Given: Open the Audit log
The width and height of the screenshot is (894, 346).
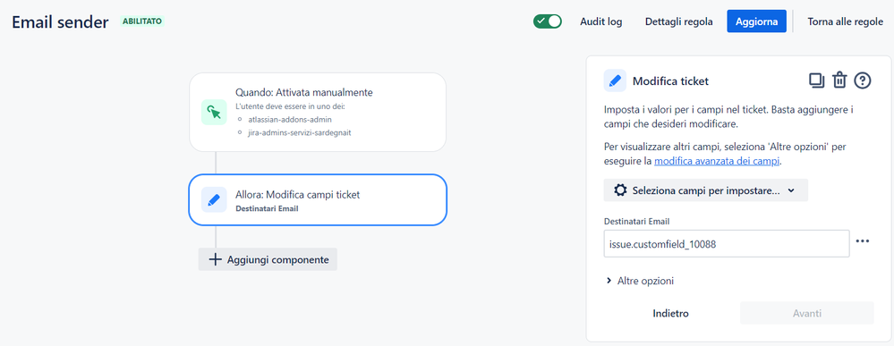Looking at the screenshot, I should coord(601,21).
